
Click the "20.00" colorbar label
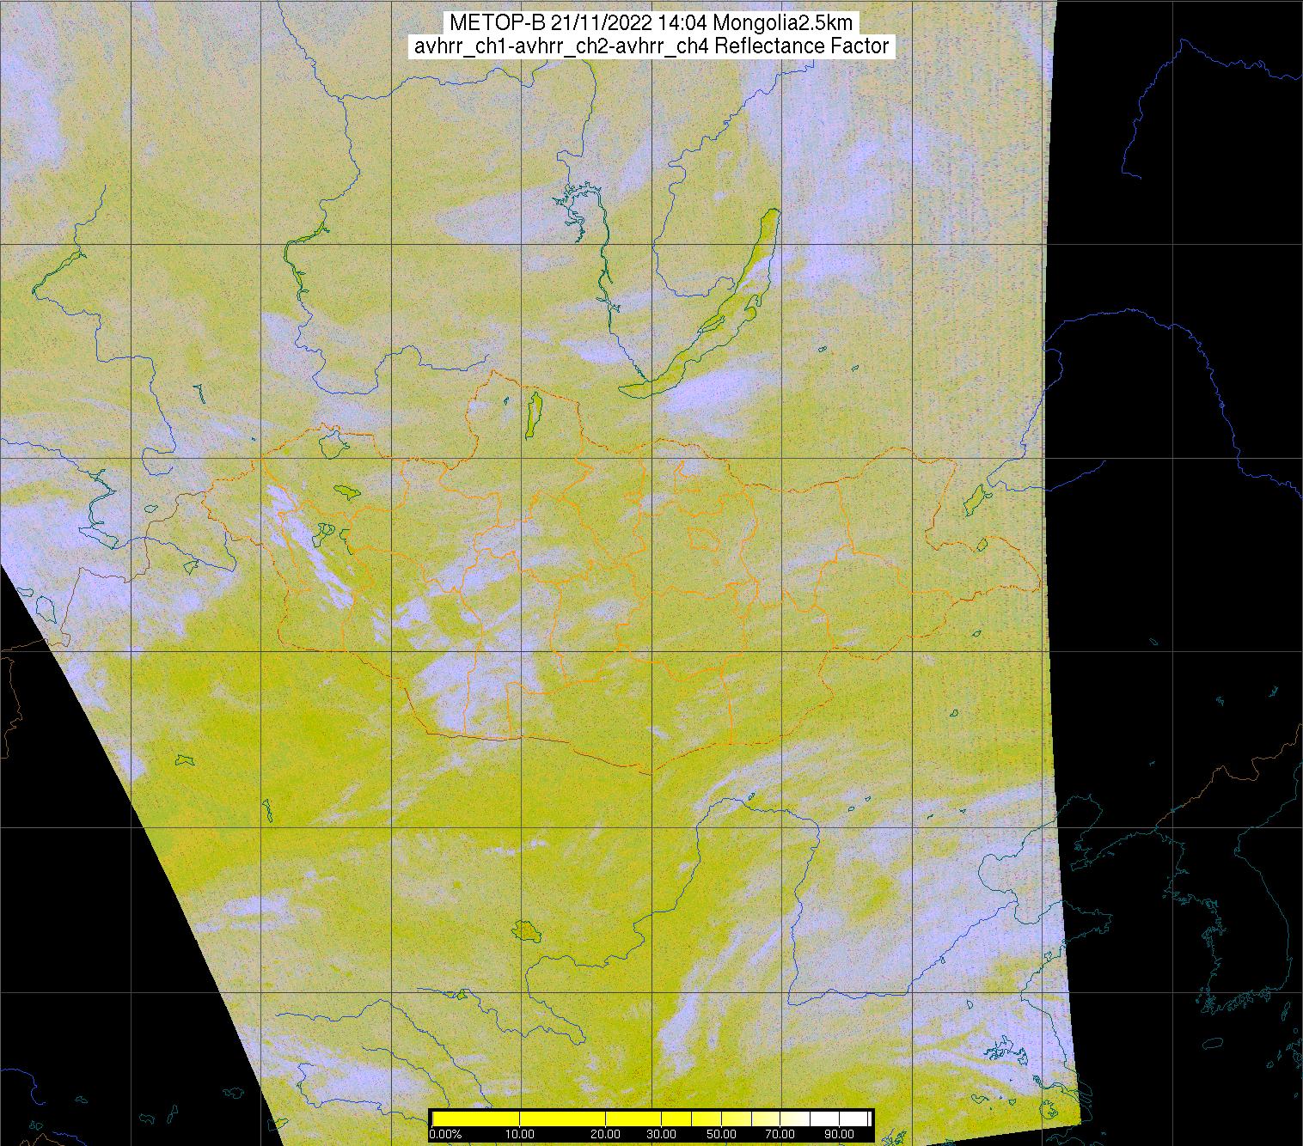coord(606,1134)
